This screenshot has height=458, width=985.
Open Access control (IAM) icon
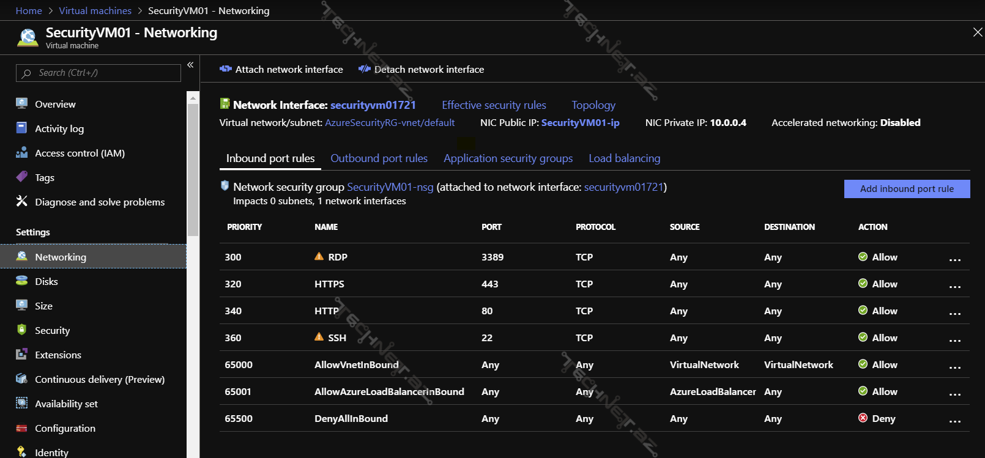(22, 153)
